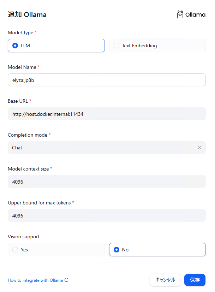Open the How to integrate with Ollama link
215x292 pixels.
point(35,280)
